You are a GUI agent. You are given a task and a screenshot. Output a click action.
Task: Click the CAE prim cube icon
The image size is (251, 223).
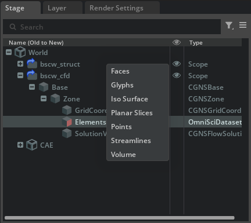(32, 145)
